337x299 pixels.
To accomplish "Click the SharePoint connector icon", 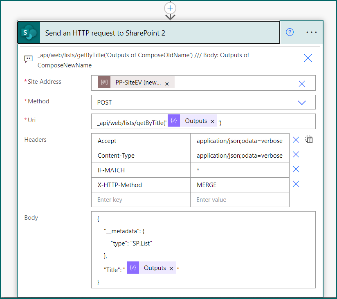I will coord(29,33).
